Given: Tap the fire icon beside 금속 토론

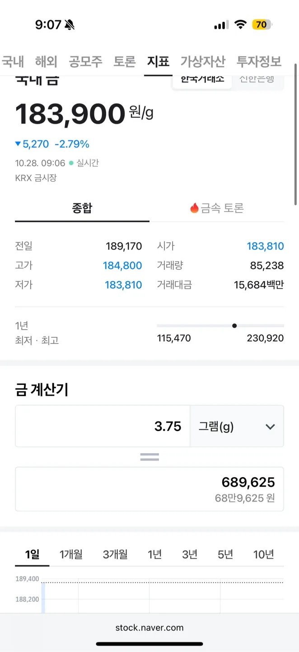Looking at the screenshot, I should [194, 208].
